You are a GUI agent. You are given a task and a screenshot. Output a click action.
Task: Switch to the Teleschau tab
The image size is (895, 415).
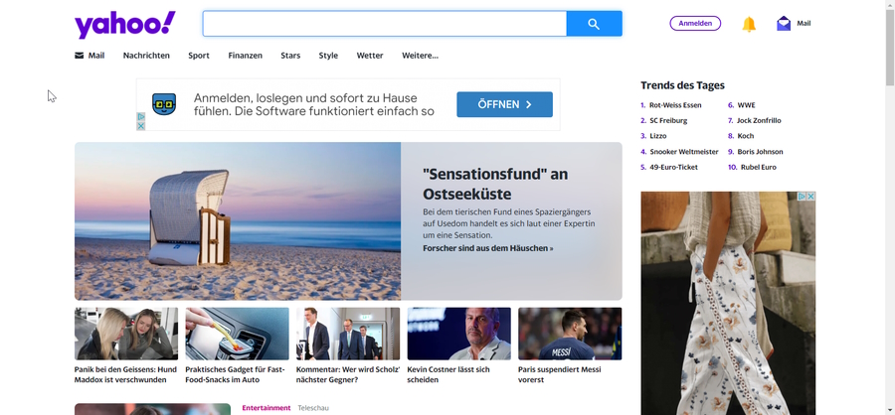tap(313, 408)
